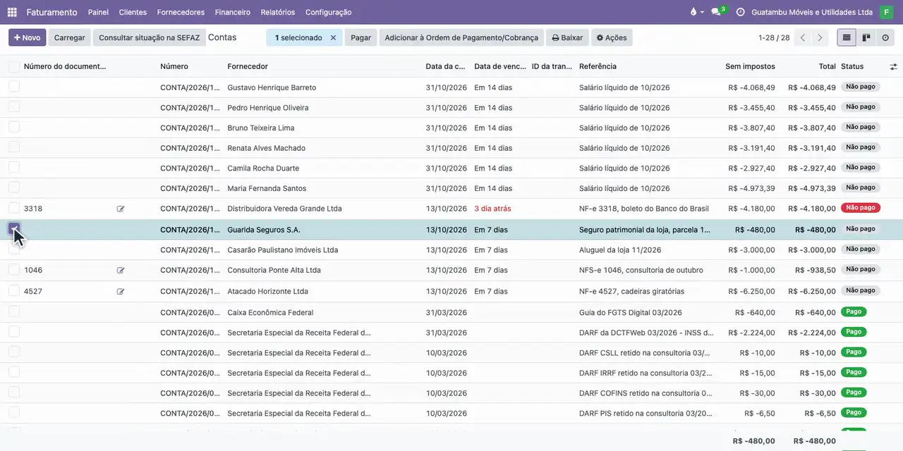The width and height of the screenshot is (903, 451).
Task: Sort by the Fornecedor column header
Action: pos(248,66)
